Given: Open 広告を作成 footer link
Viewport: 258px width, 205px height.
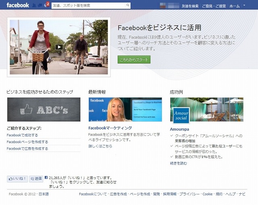Looking at the screenshot, I should 118,194.
